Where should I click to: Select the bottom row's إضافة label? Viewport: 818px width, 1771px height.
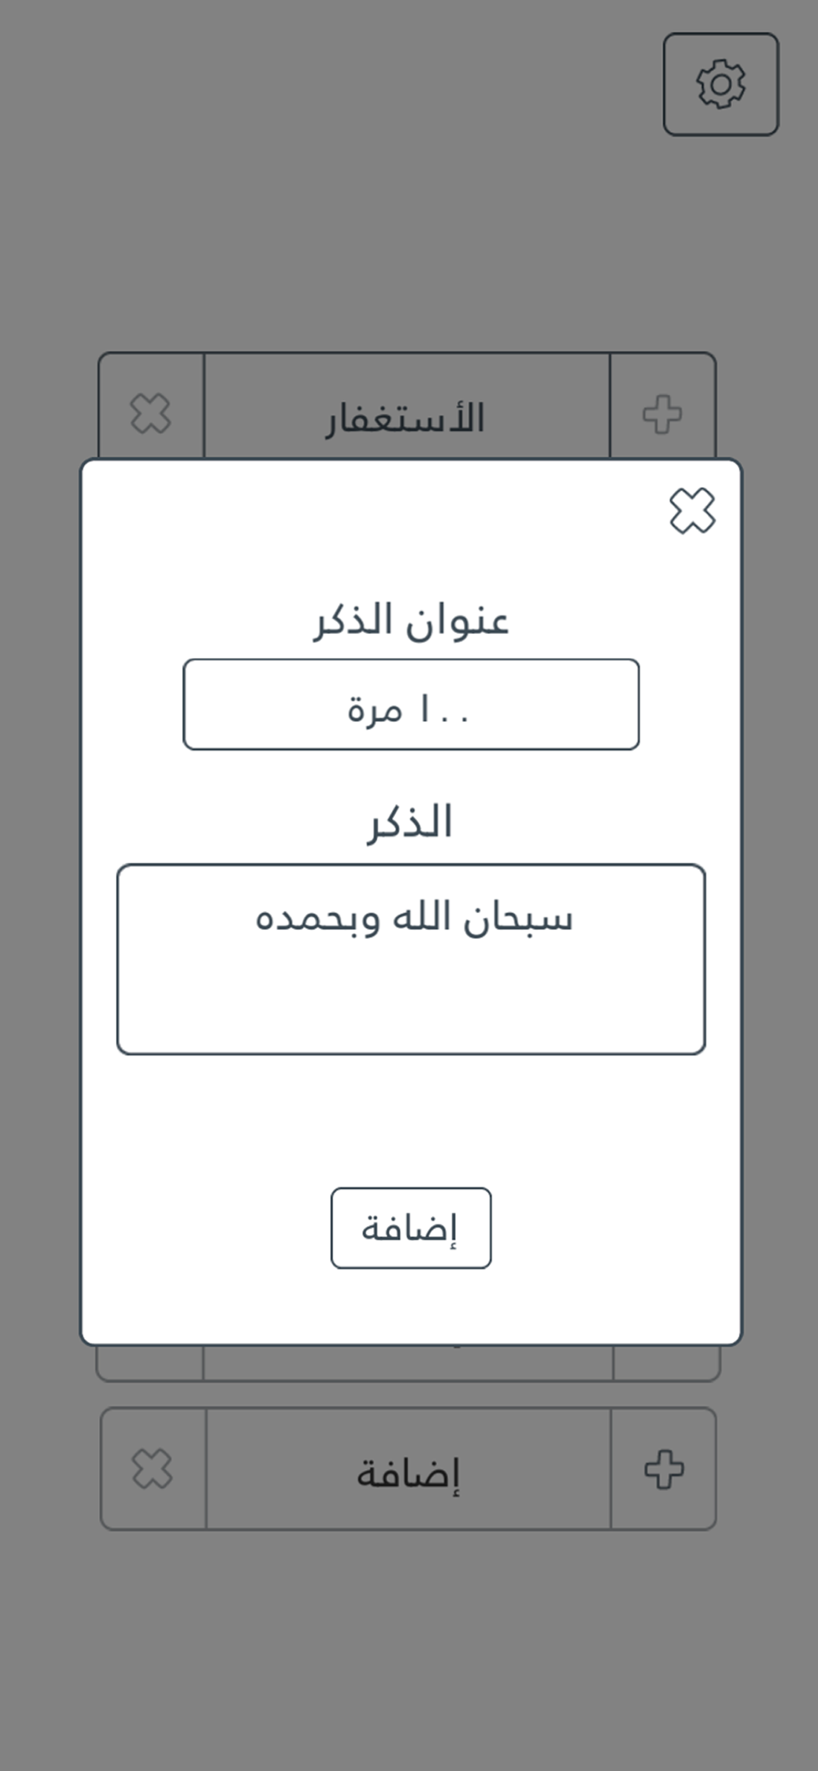tap(408, 1473)
